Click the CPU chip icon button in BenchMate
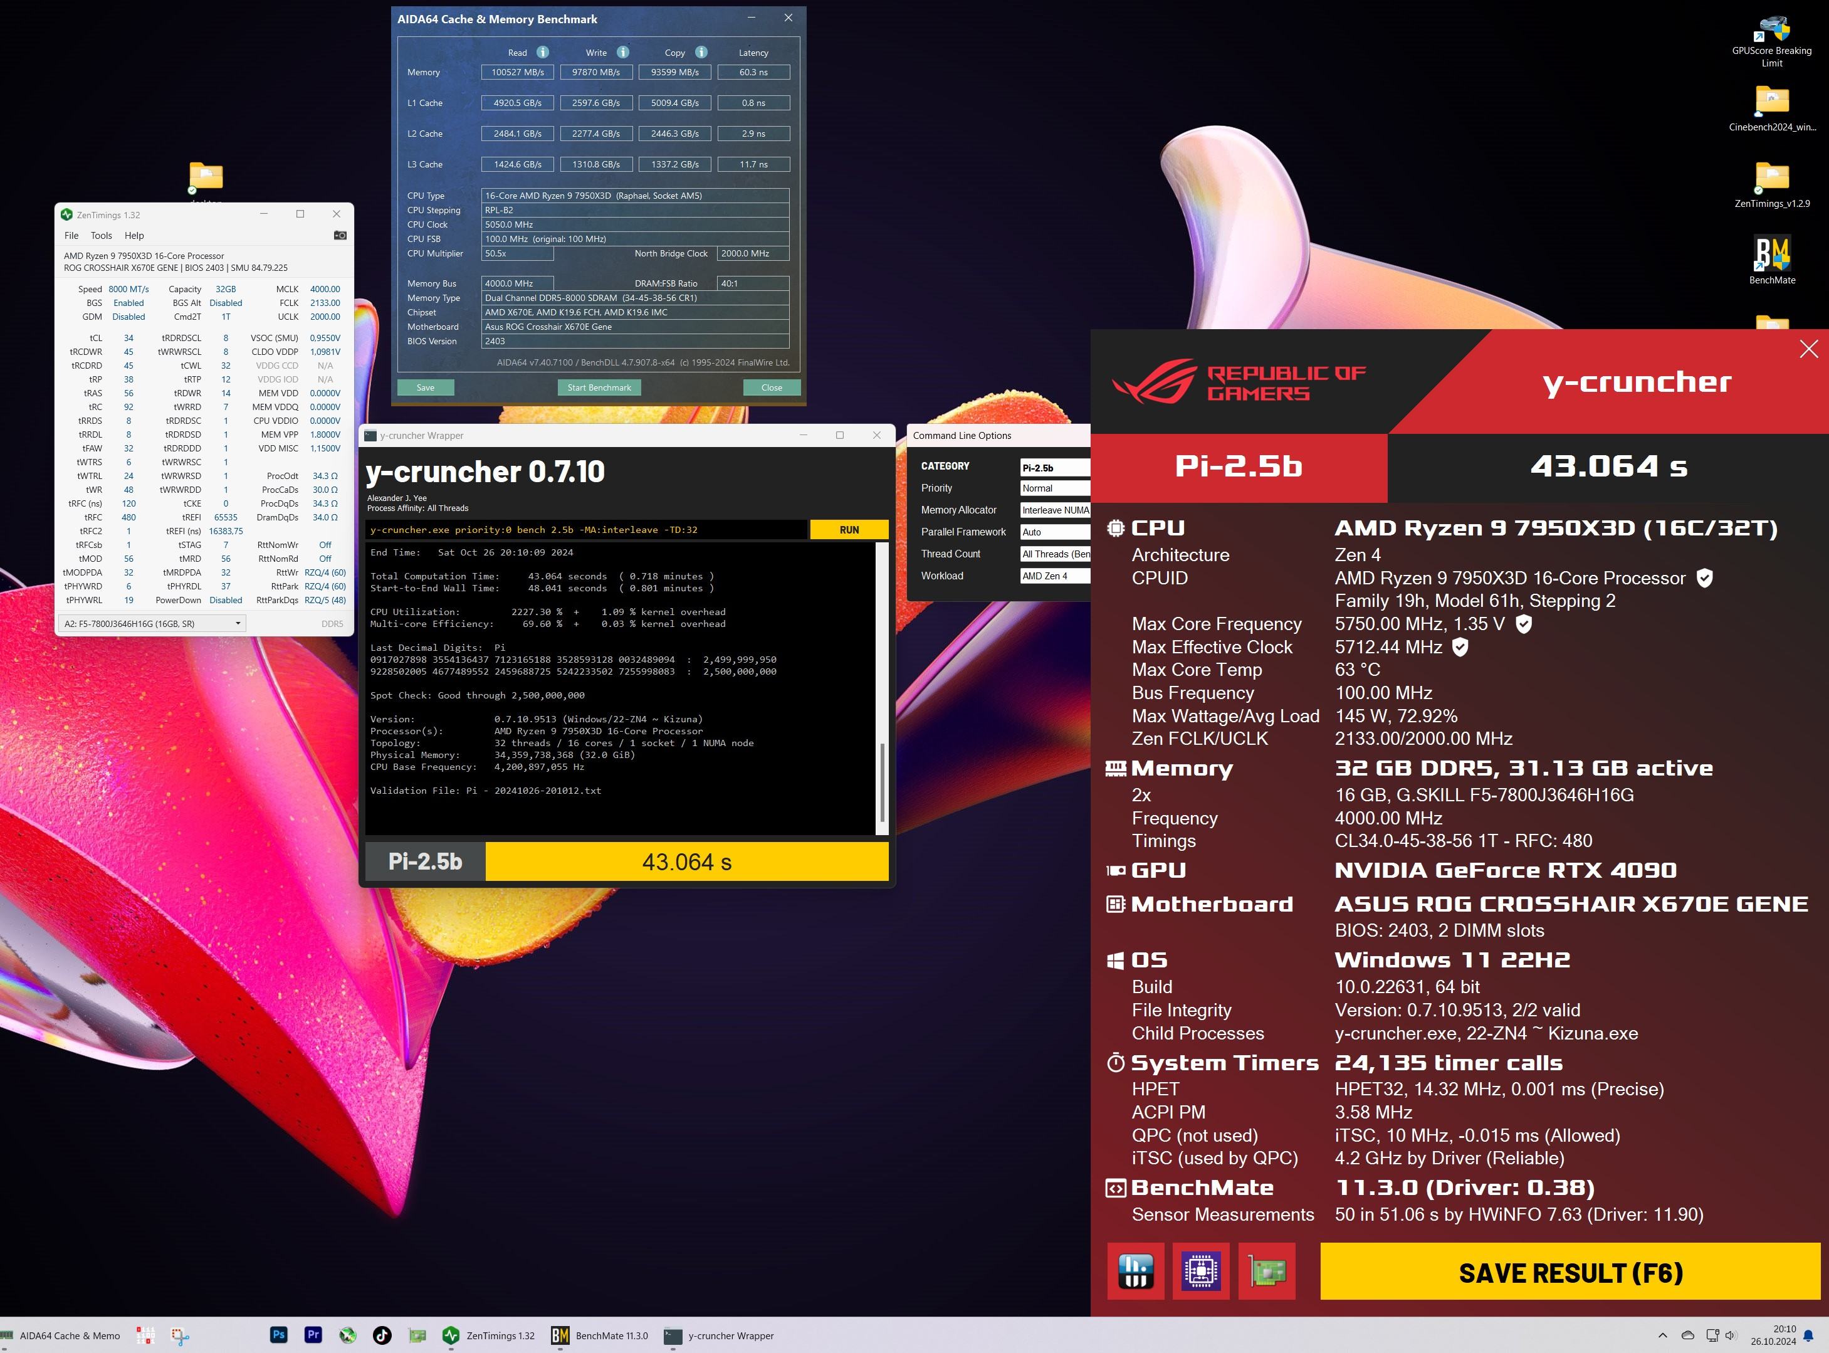1829x1353 pixels. coord(1201,1271)
